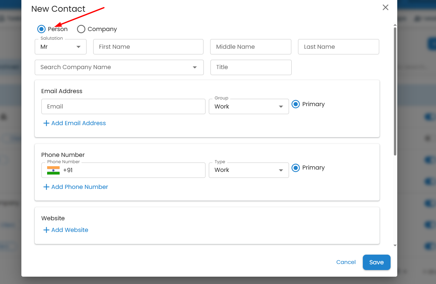Expand the Search Company Name dropdown
This screenshot has width=436, height=284.
[x=194, y=67]
